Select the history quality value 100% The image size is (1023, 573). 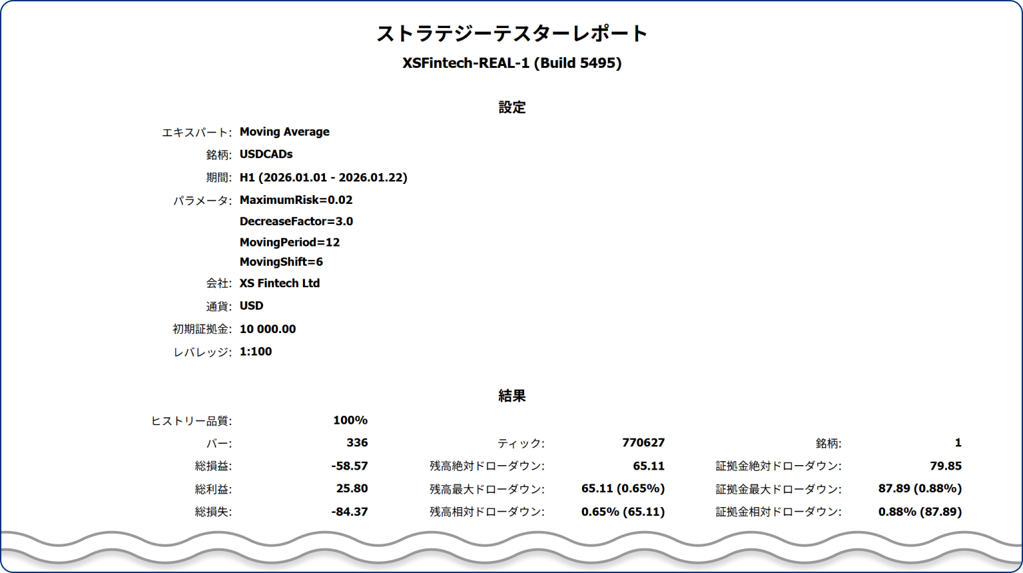352,420
